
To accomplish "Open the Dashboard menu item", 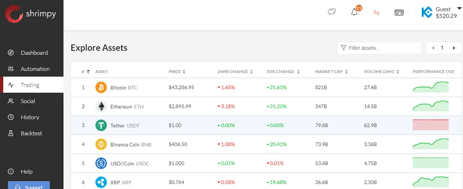I will coord(32,53).
